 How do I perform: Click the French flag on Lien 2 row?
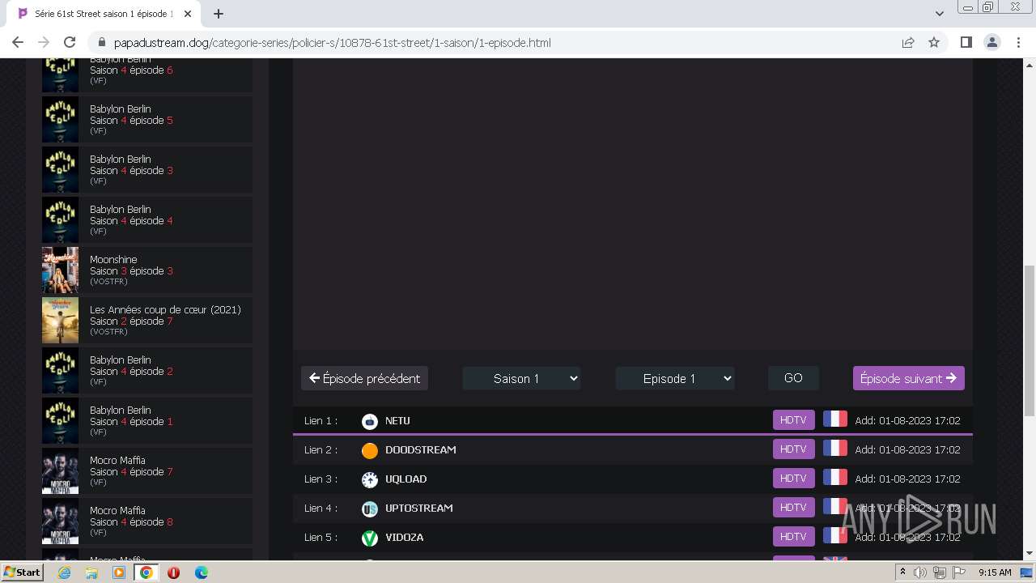click(x=834, y=449)
